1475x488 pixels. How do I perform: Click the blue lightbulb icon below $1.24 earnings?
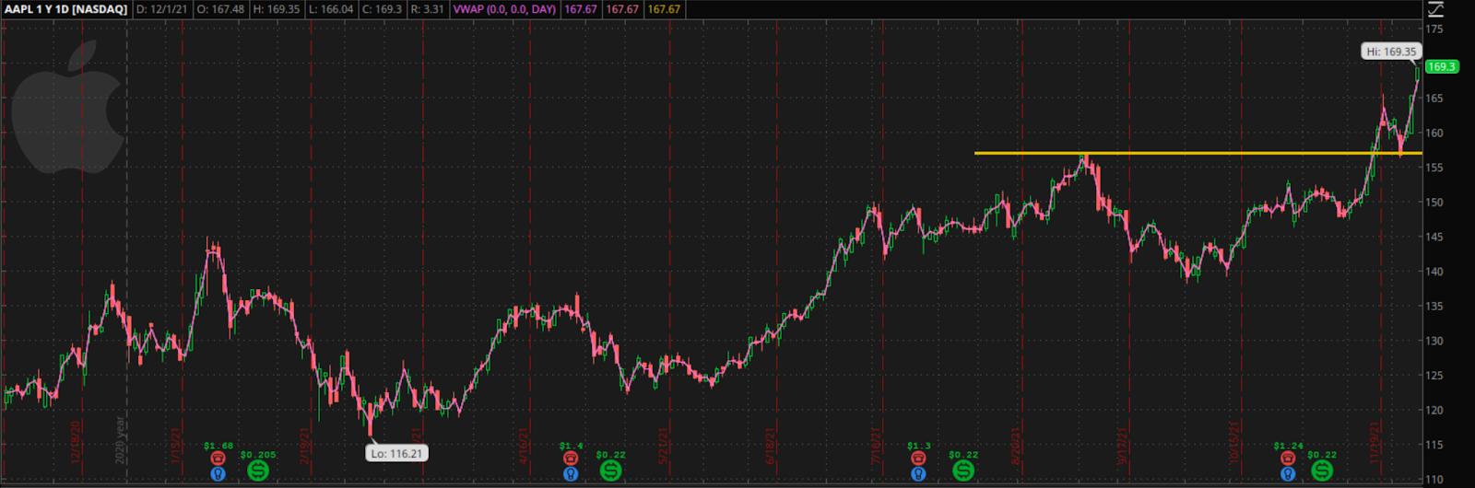pos(1288,474)
